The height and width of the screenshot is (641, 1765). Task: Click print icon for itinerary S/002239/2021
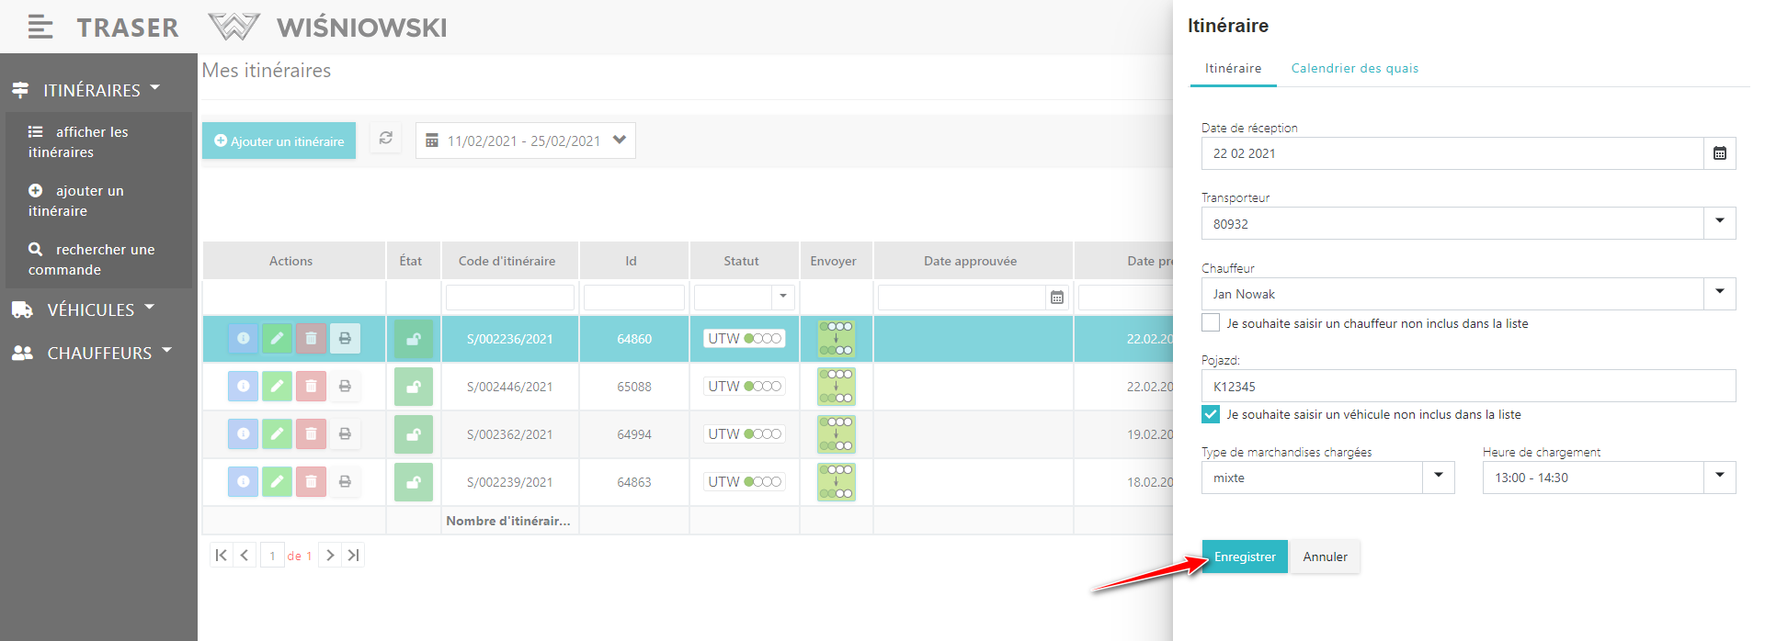point(345,482)
